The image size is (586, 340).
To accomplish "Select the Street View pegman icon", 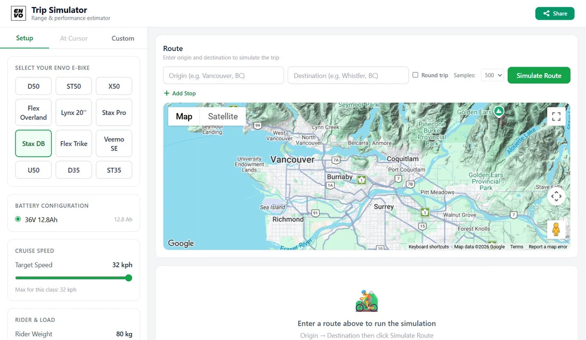I will point(556,229).
